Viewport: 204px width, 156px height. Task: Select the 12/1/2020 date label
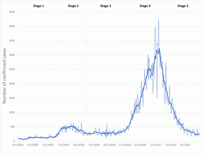(x=140, y=145)
